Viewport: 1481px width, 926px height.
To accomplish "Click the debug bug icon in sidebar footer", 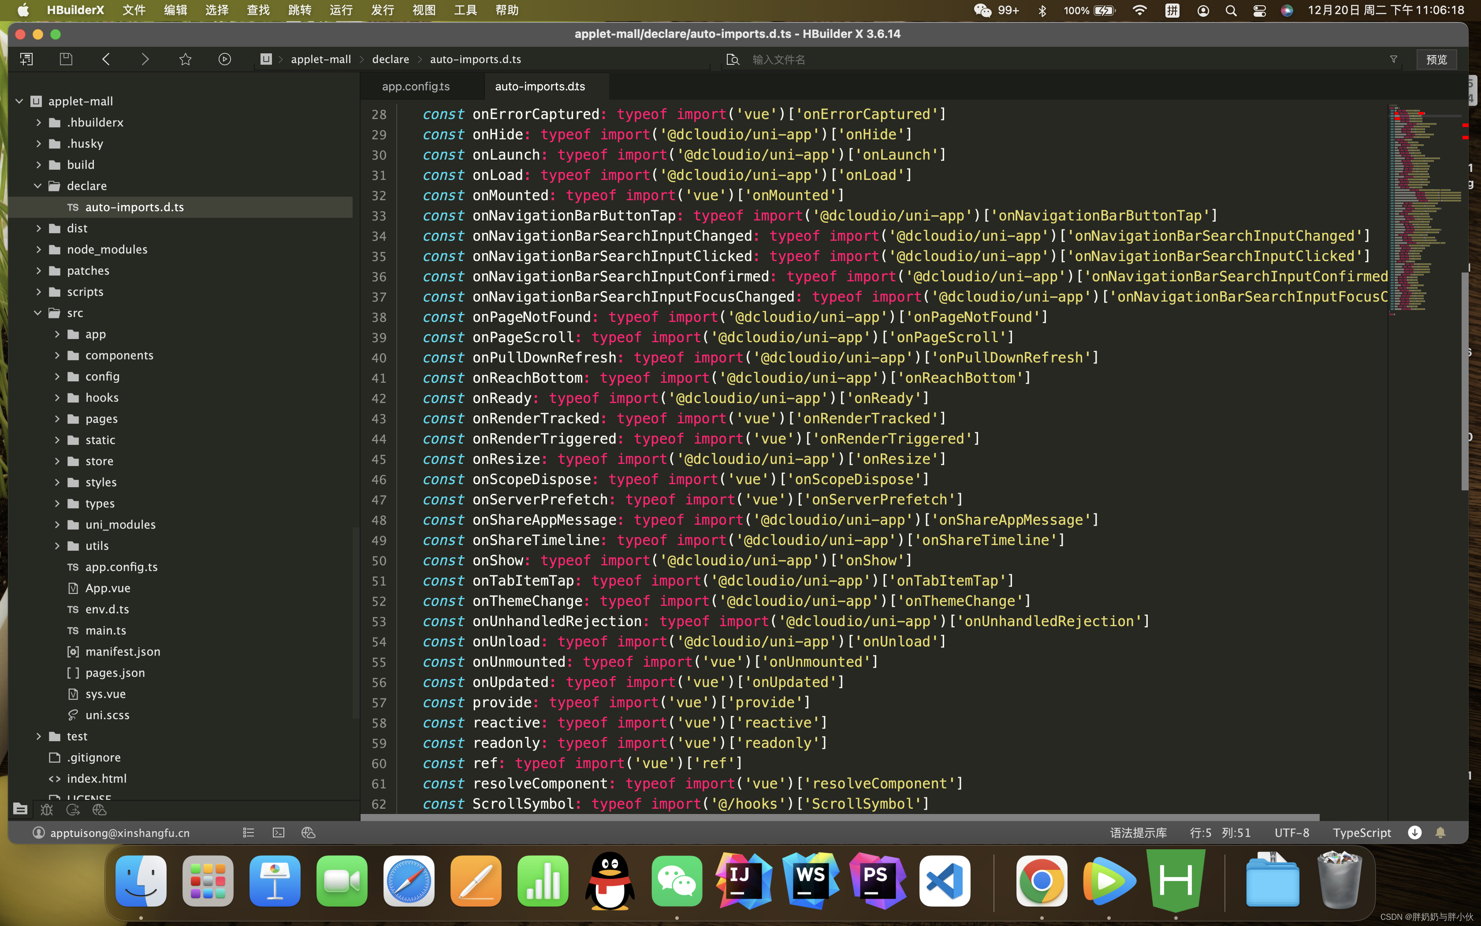I will [47, 810].
